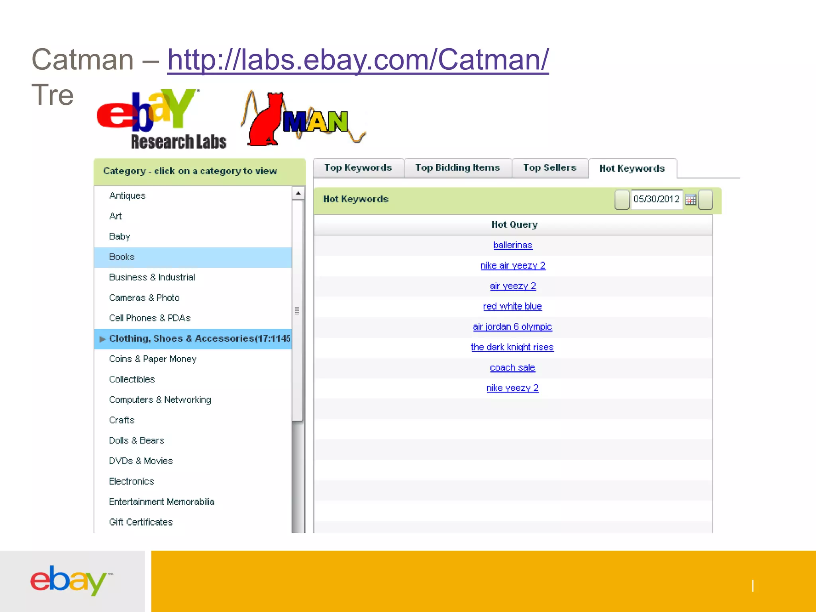The height and width of the screenshot is (612, 816).
Task: Select Clothing, Shoes & Accessories category
Action: point(193,339)
